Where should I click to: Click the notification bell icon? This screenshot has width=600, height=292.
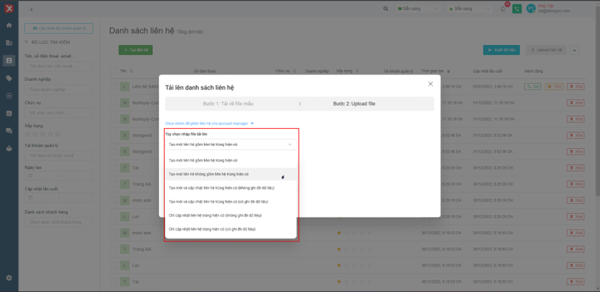tap(503, 9)
